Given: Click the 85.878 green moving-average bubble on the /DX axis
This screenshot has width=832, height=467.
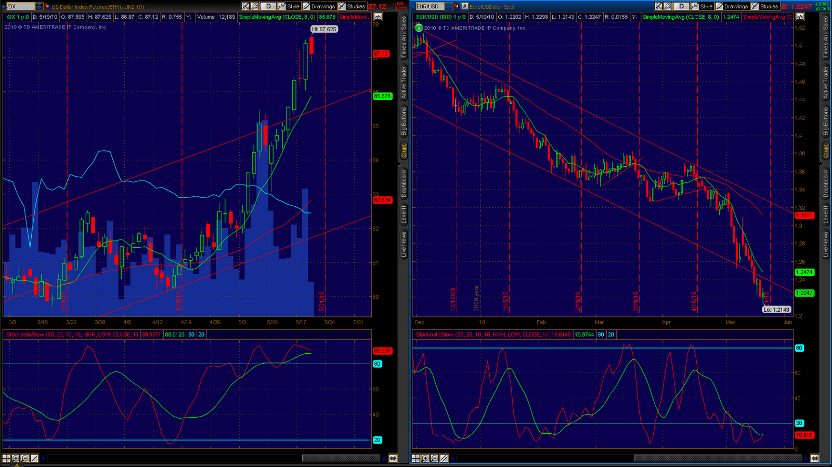Looking at the screenshot, I should click(x=382, y=96).
